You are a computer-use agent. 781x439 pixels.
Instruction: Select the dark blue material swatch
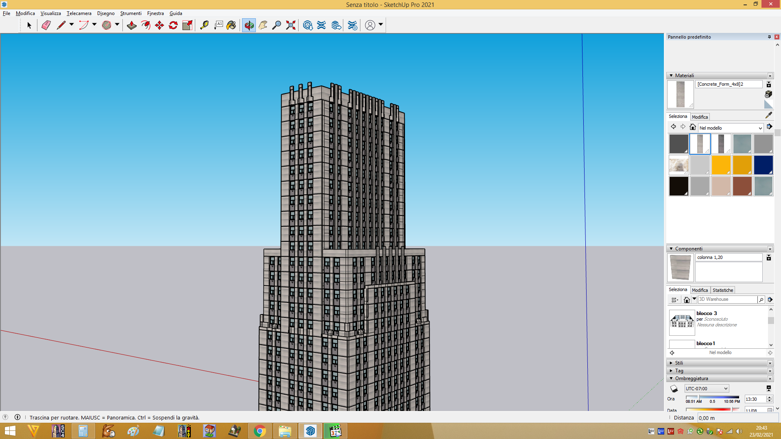point(763,165)
